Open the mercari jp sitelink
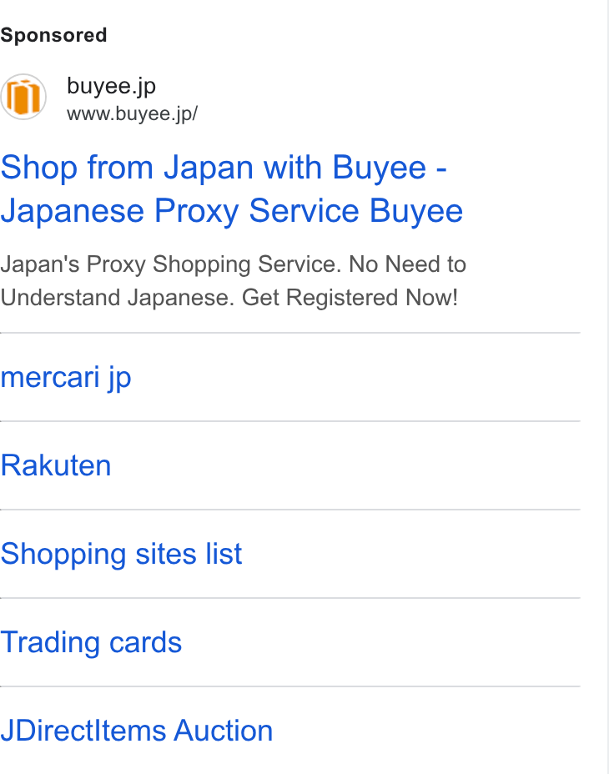This screenshot has width=609, height=774. coord(66,378)
